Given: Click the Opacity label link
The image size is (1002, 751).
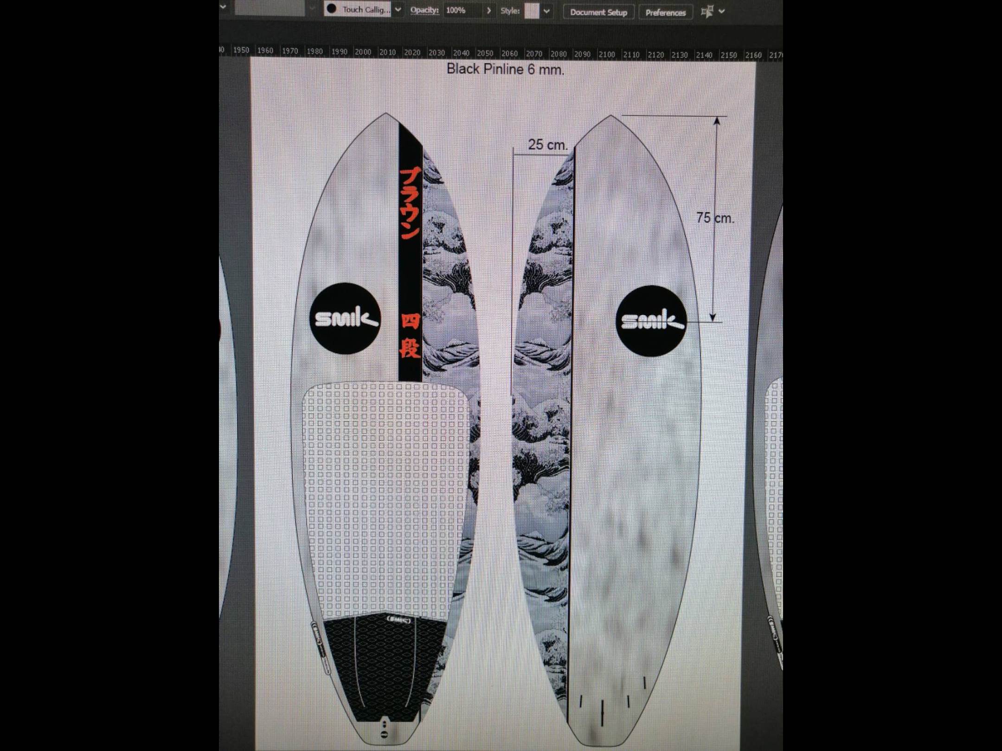Looking at the screenshot, I should [x=424, y=10].
